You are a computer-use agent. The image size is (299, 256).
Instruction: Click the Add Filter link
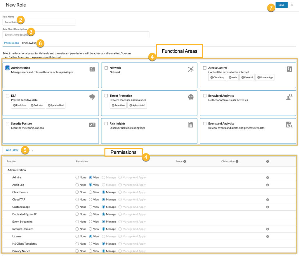pos(12,150)
